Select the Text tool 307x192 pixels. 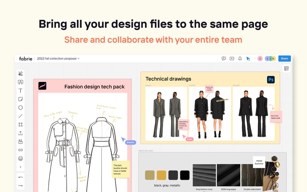[20, 91]
